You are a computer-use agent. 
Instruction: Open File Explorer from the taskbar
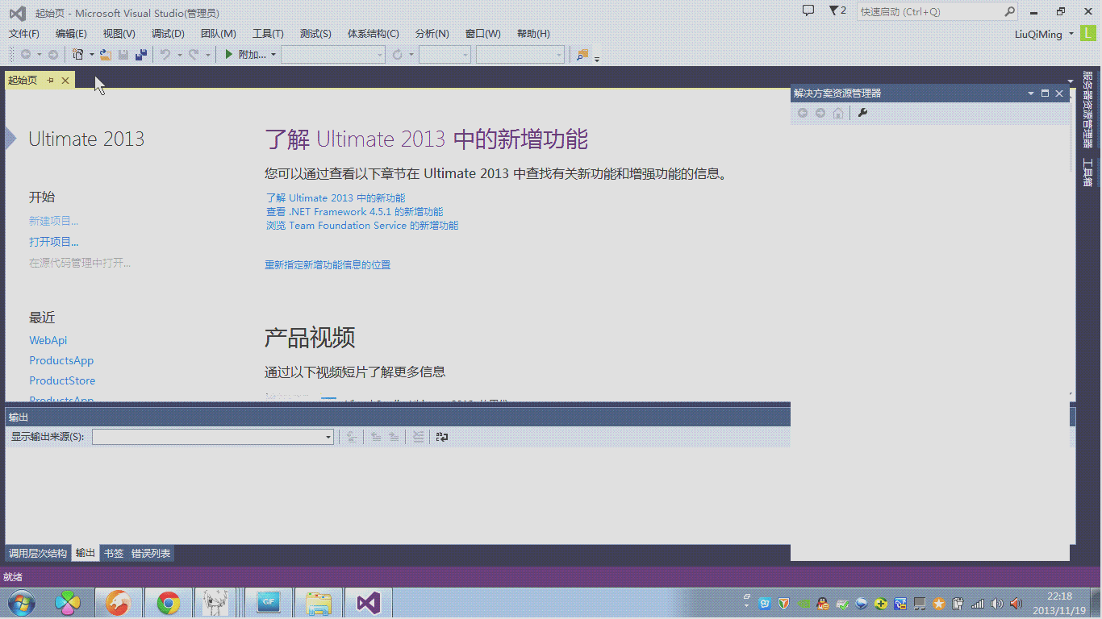(319, 603)
